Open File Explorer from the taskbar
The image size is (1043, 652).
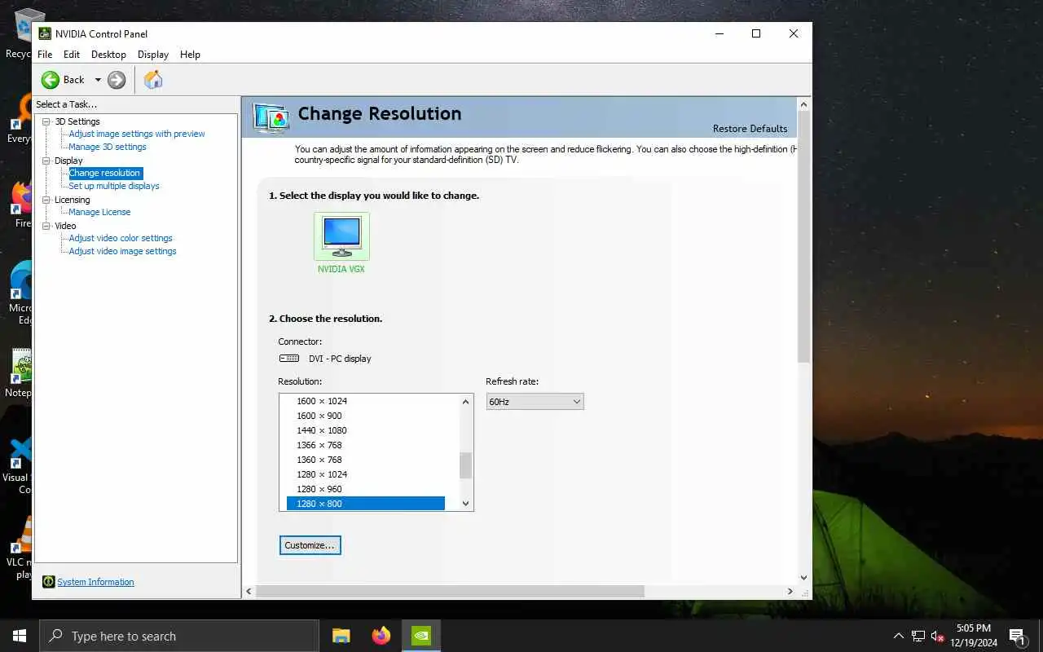341,636
